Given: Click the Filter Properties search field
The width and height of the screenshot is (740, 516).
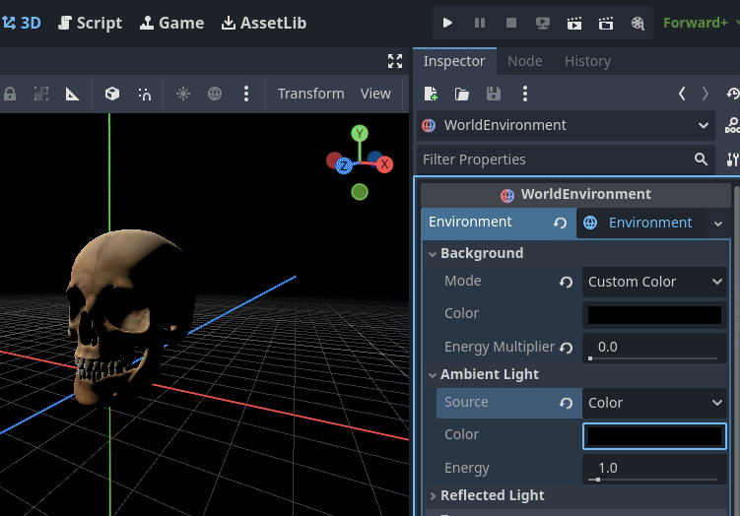Looking at the screenshot, I should pos(566,160).
